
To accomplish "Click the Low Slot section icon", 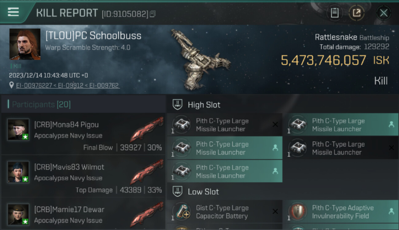I will 177,192.
